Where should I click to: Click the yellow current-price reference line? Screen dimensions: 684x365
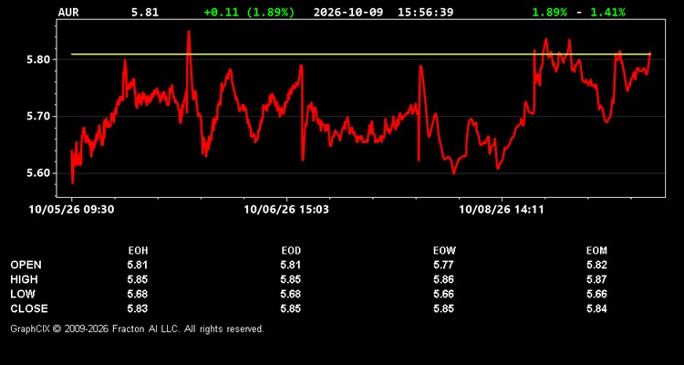[361, 54]
